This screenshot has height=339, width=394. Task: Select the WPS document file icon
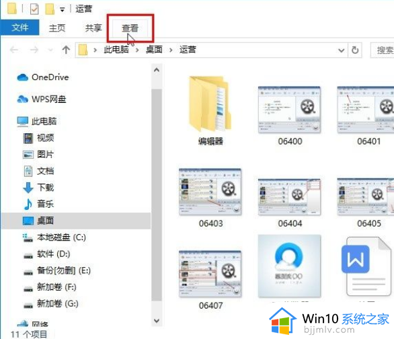tap(366, 266)
